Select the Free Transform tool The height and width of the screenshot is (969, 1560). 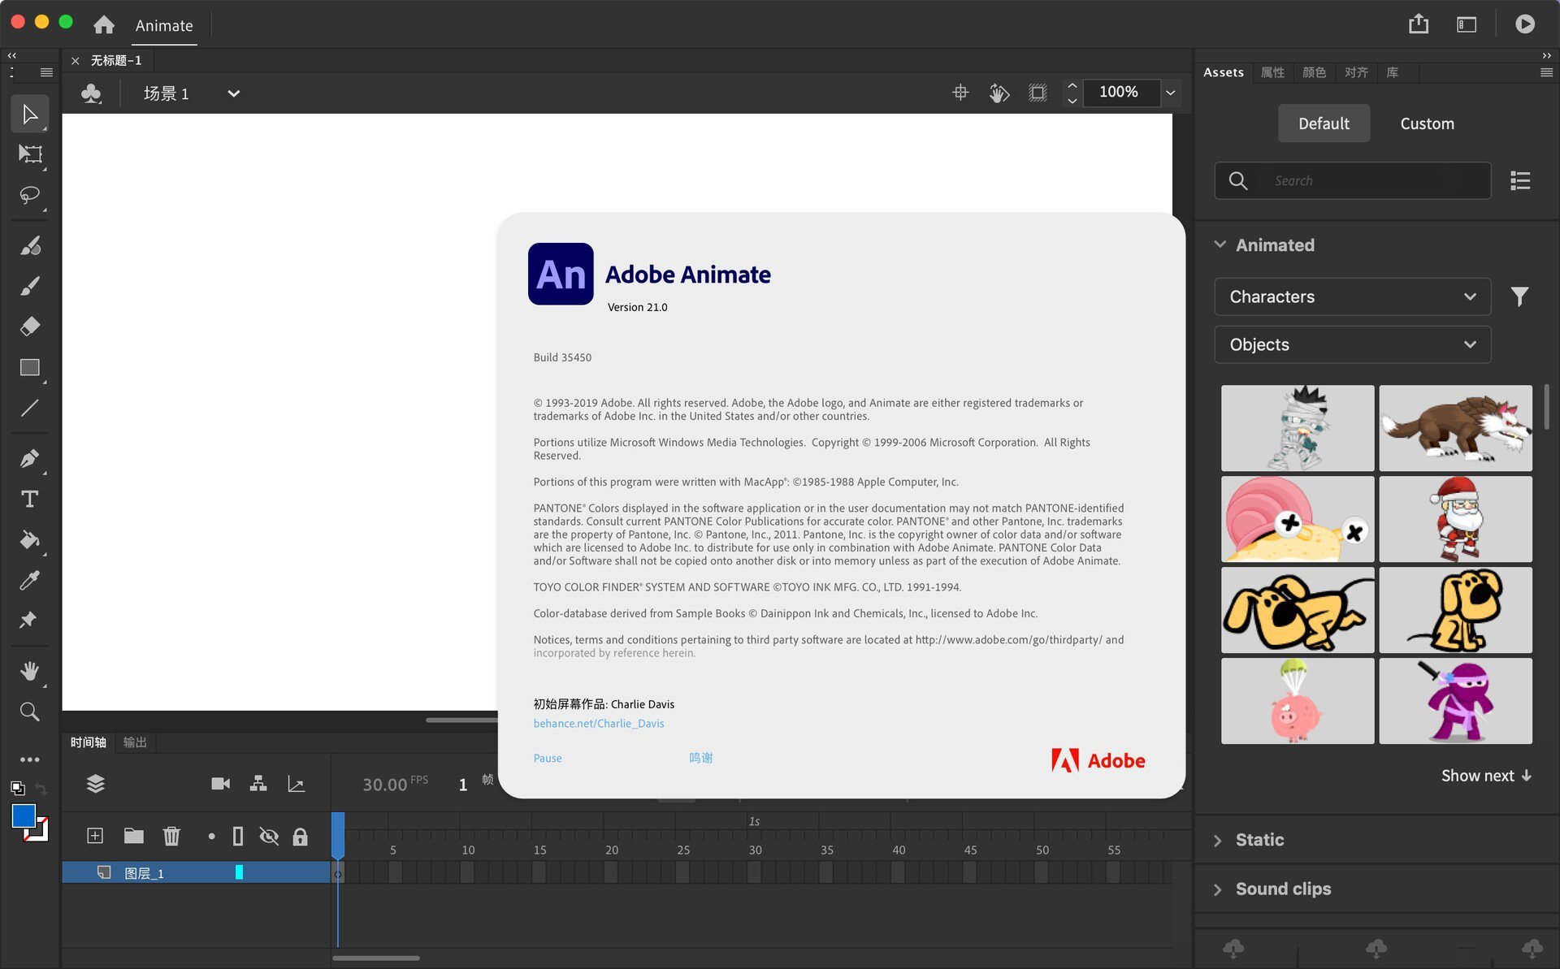(30, 154)
